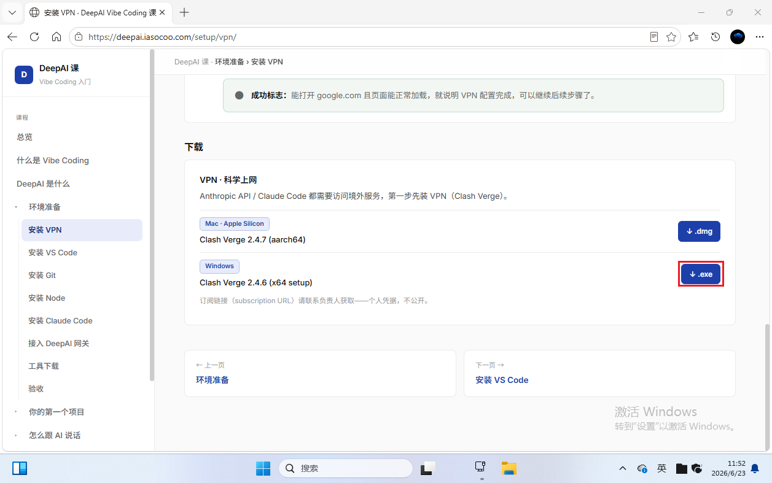Click the 成功标志 success note
Screen dimensions: 772x483
point(473,95)
